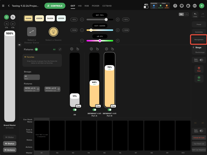207x155 pixels.
Task: Collapse the panel with the double-arrow handle
Action: 19,45
